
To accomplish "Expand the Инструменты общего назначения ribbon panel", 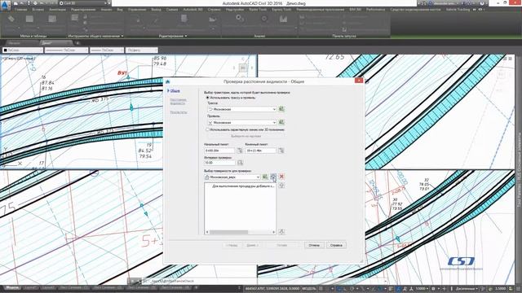I will (95, 36).
